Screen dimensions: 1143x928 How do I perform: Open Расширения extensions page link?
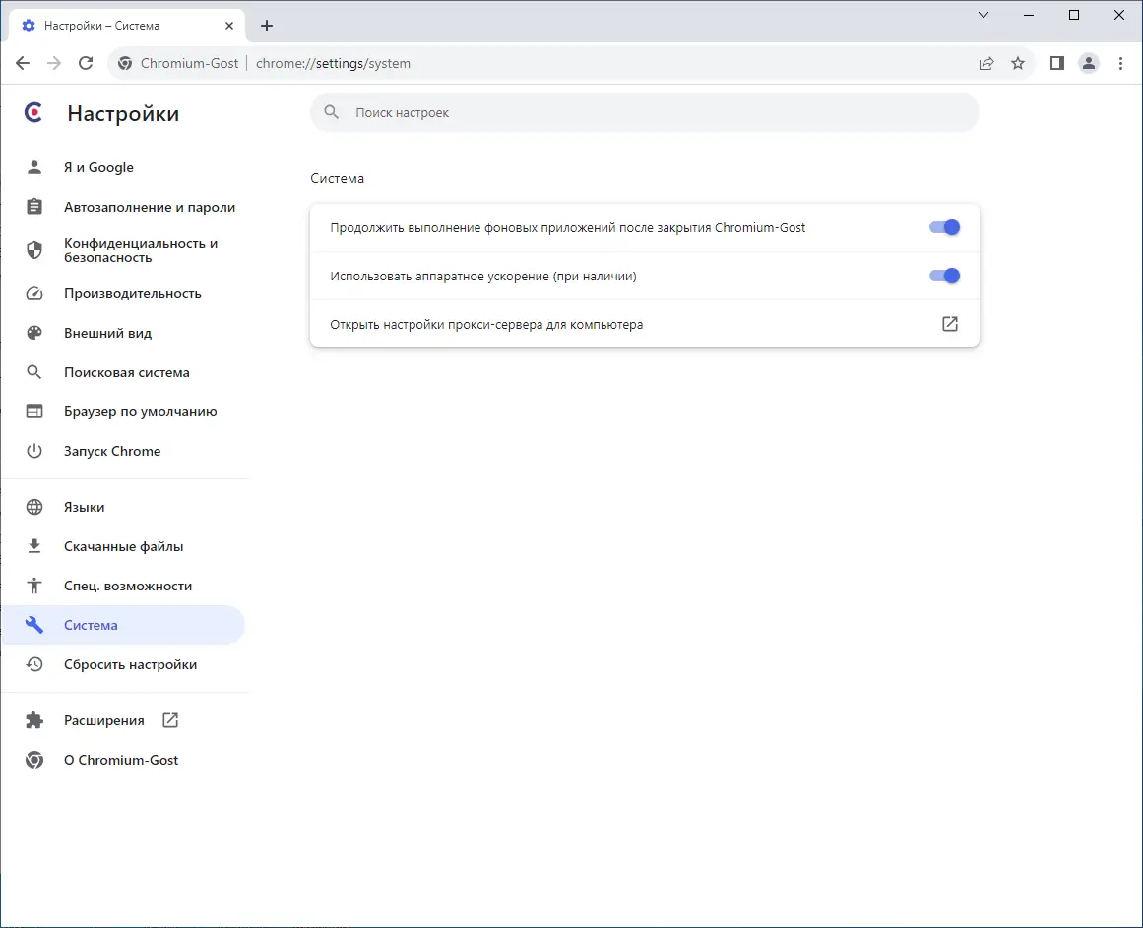point(104,720)
